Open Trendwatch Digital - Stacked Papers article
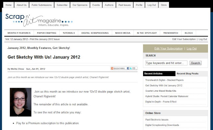213x130 pixels. tap(164, 80)
